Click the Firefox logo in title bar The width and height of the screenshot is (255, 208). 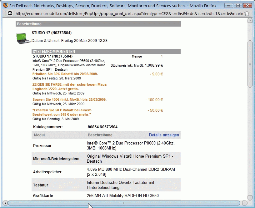click(6, 5)
